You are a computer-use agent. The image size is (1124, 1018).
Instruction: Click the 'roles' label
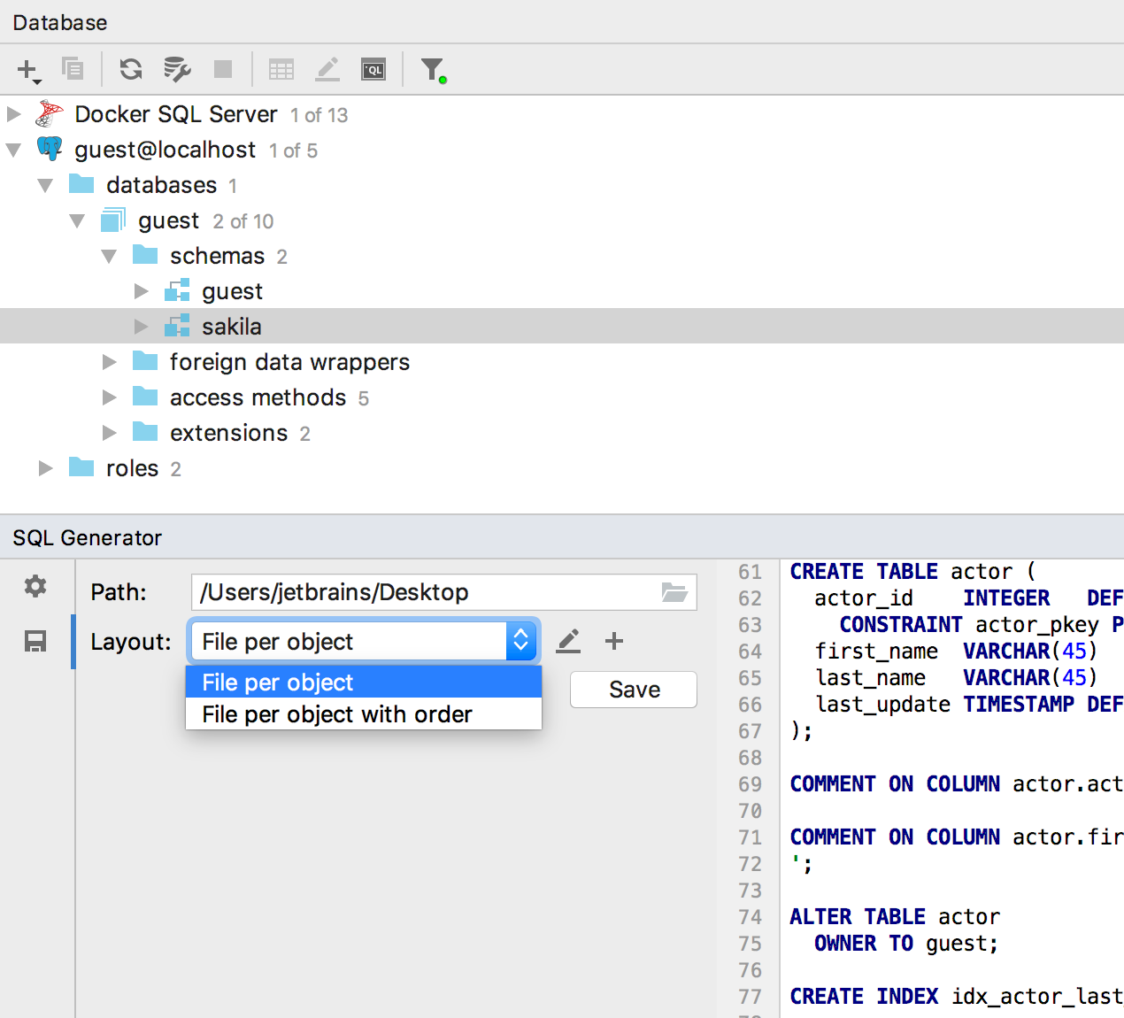[133, 468]
